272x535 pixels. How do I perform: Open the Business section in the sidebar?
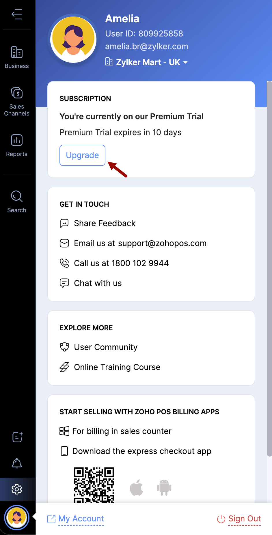(17, 58)
